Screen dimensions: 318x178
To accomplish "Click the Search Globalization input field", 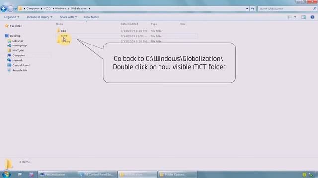I will pyautogui.click(x=285, y=9).
